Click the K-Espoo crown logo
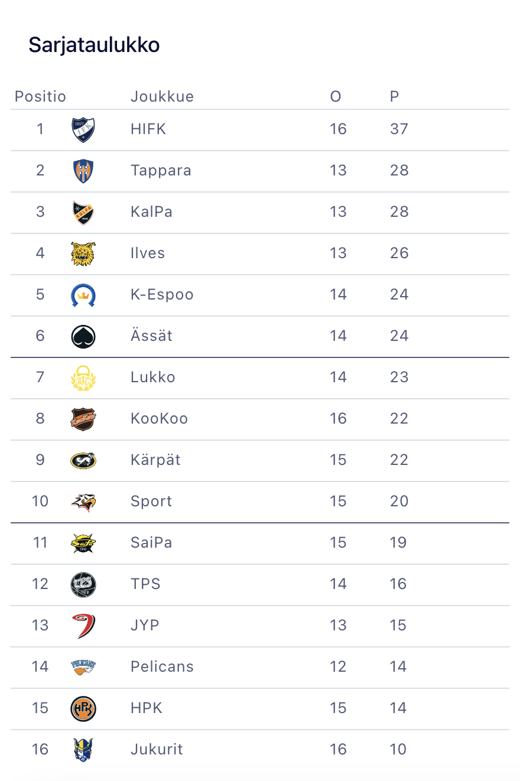This screenshot has width=520, height=781. coord(83,295)
